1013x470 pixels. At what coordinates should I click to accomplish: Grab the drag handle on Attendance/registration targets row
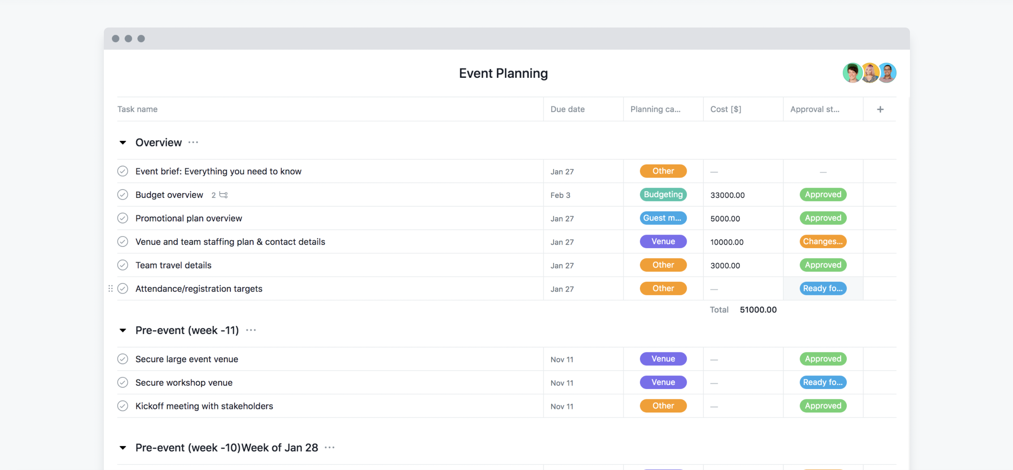click(110, 288)
